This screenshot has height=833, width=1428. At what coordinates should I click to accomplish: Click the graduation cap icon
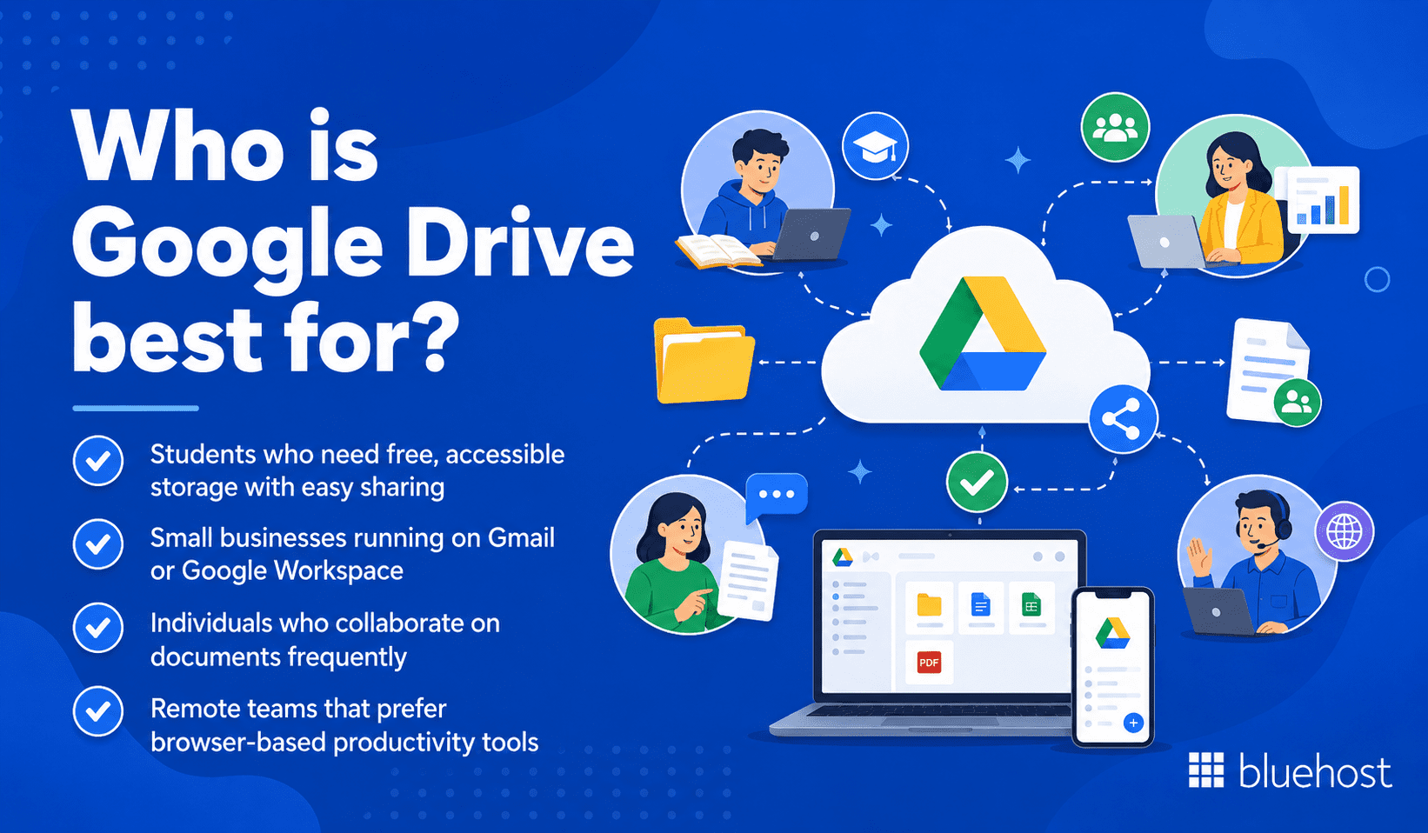point(875,147)
